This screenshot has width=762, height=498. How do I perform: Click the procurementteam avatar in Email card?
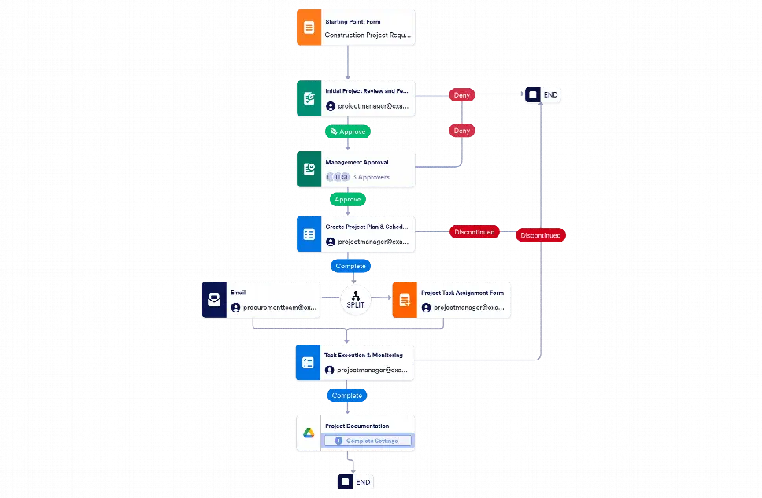point(235,308)
